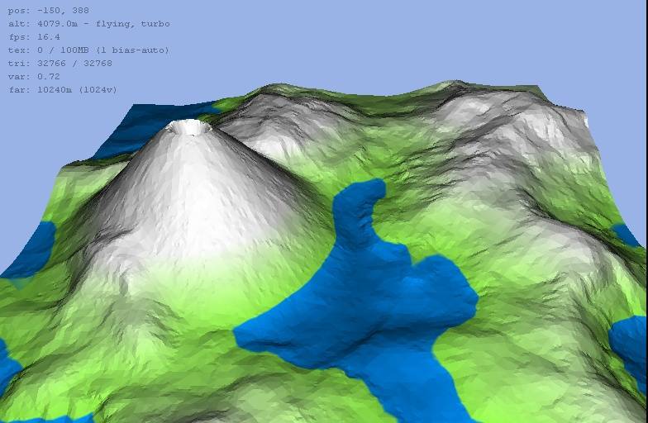Select the 'var: 0.72' readout
The image size is (648, 423).
coord(34,76)
